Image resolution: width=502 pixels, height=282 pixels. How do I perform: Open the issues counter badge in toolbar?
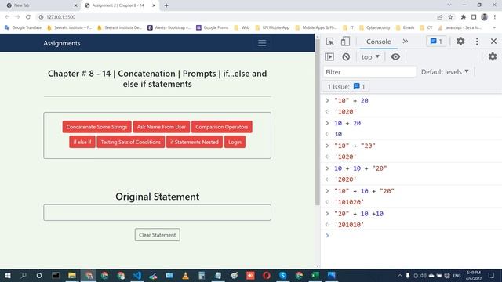(436, 42)
